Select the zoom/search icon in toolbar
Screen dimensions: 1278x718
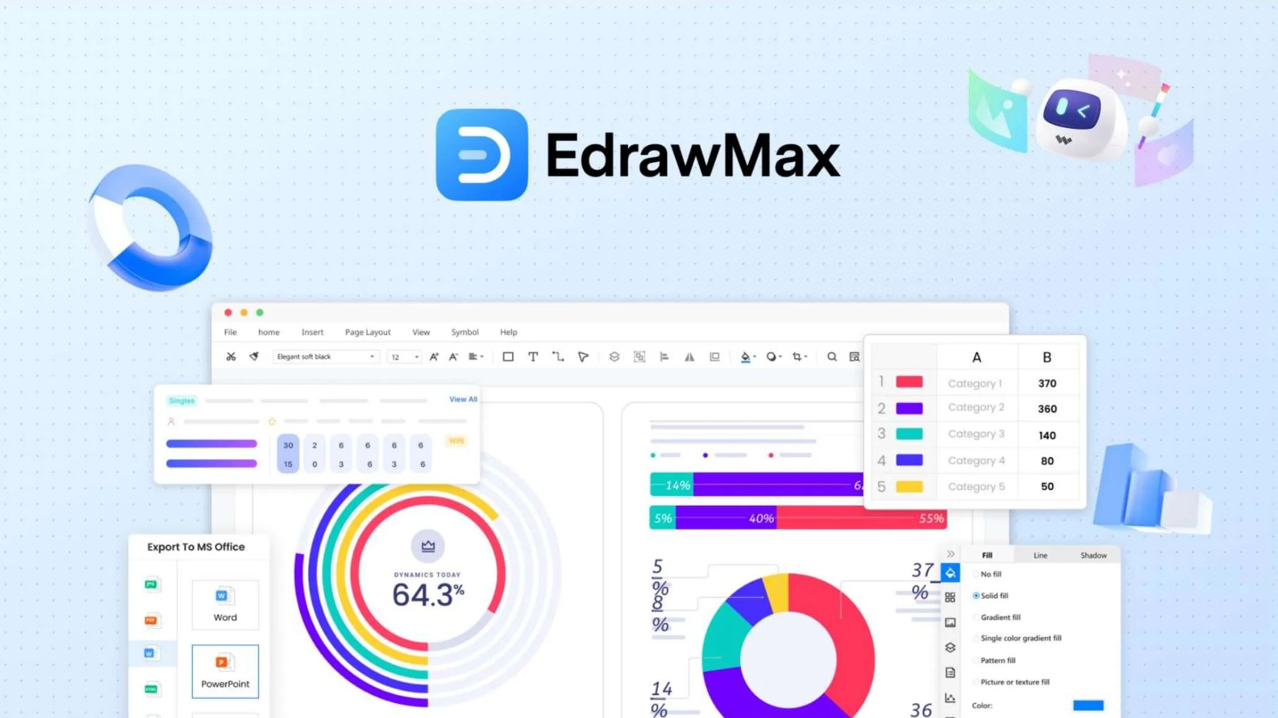[830, 357]
